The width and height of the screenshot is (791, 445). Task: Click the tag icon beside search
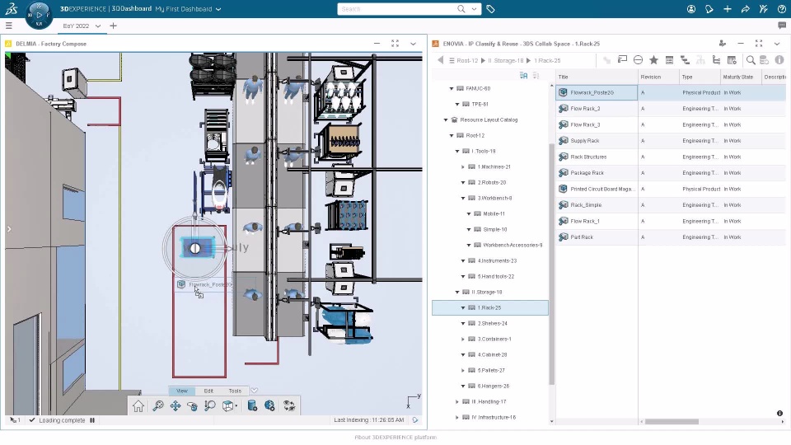pos(490,9)
